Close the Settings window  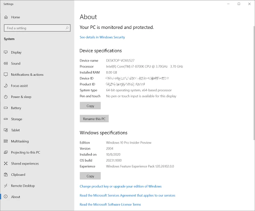[x=249, y=4]
